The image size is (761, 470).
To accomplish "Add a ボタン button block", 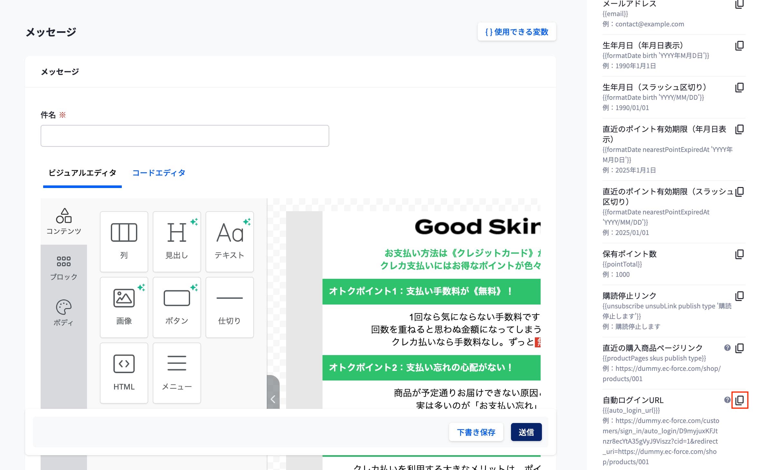I will 177,307.
